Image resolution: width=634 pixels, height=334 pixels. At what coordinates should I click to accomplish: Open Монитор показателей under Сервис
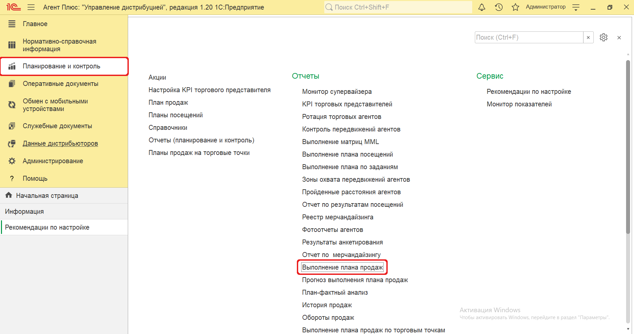click(519, 104)
